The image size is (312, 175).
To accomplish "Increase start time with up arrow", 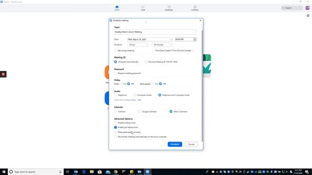I will pyautogui.click(x=195, y=38).
